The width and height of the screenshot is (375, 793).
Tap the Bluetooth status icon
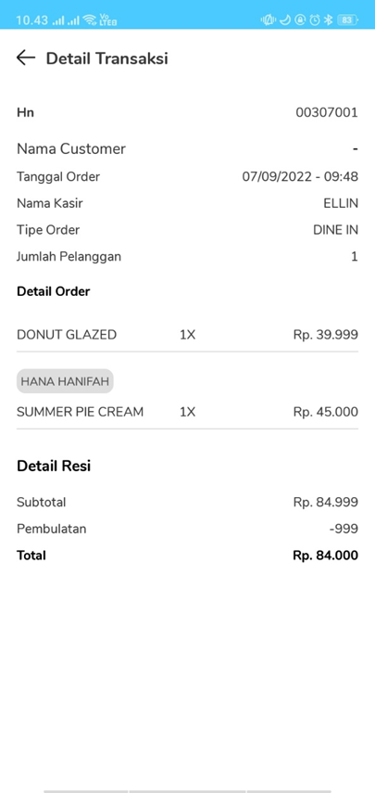point(329,20)
